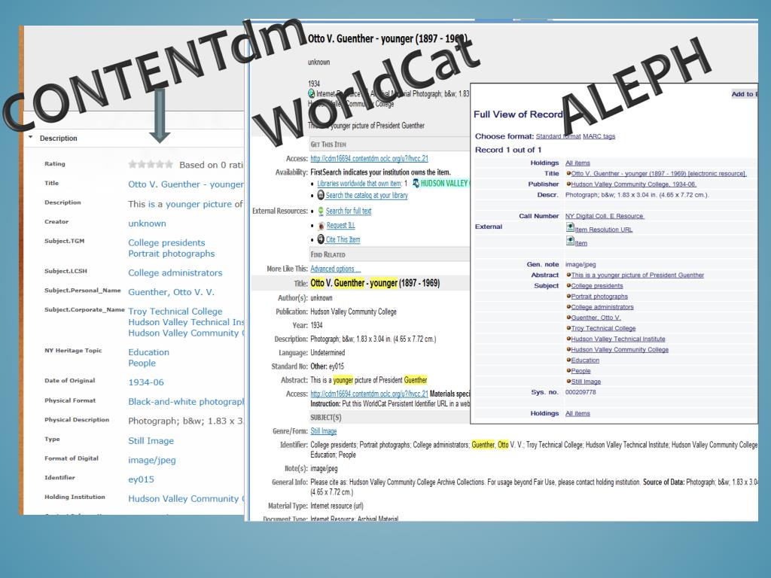Open Portrait photographs subject in ALEPH
771x578 pixels.
[599, 297]
